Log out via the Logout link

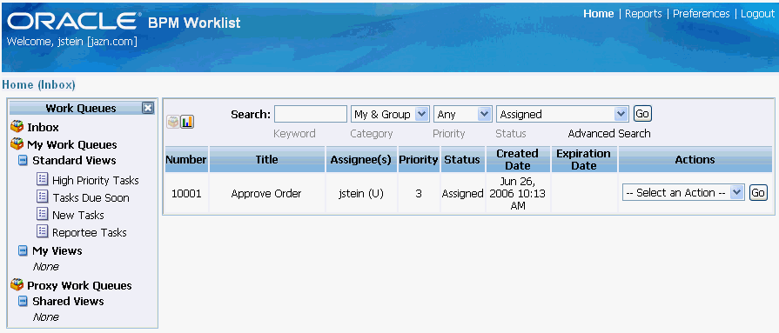pos(757,14)
